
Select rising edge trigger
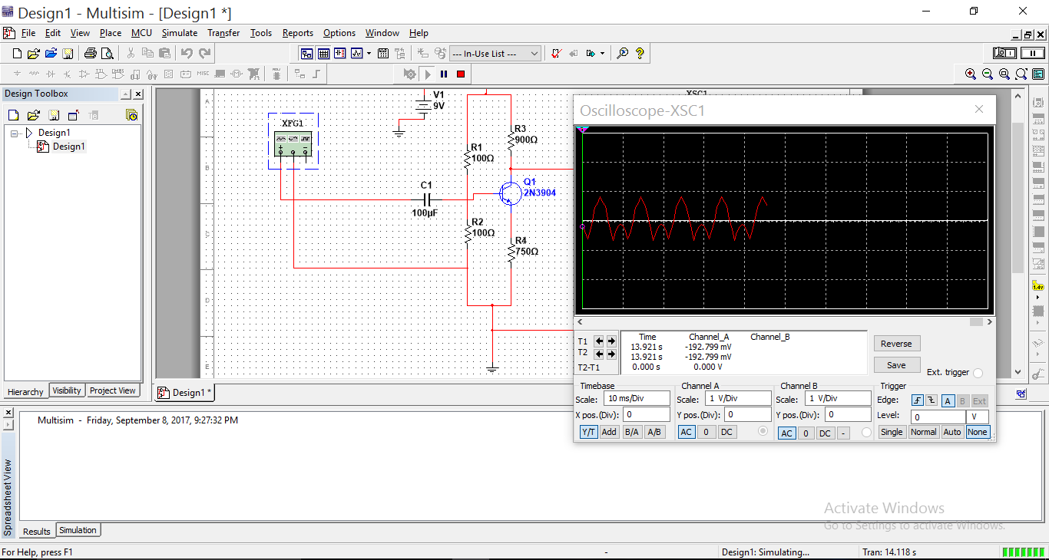coord(917,400)
